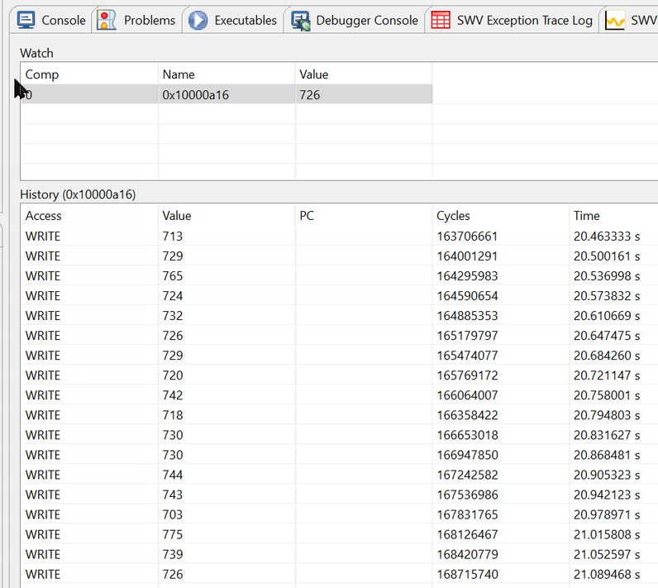This screenshot has width=658, height=588.
Task: Open the Console tab
Action: coord(50,20)
